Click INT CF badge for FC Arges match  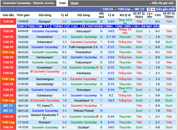click(8, 106)
